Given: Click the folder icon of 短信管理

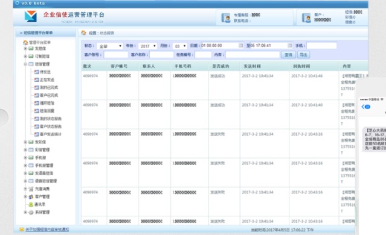Looking at the screenshot, I should (x=31, y=64).
